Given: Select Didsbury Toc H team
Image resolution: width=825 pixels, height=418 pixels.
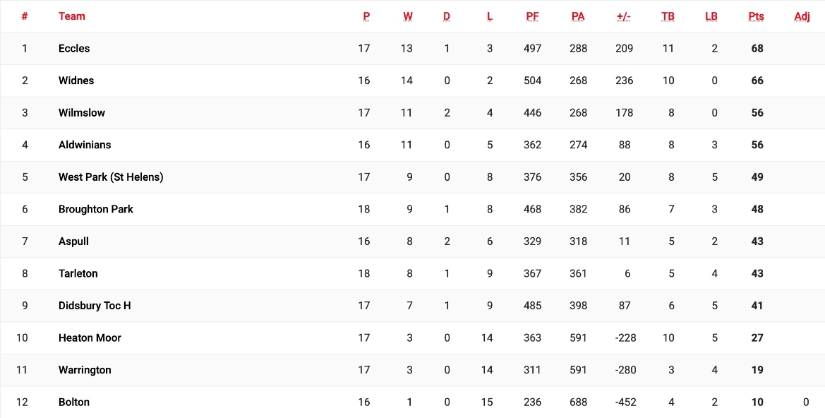Looking at the screenshot, I should click(x=95, y=306).
